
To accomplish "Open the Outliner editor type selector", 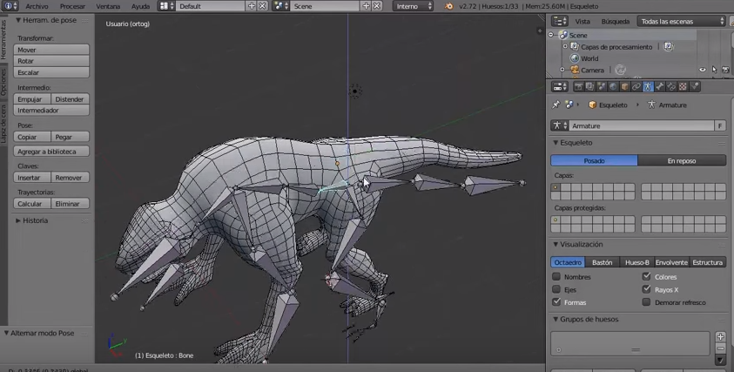I will tap(559, 21).
